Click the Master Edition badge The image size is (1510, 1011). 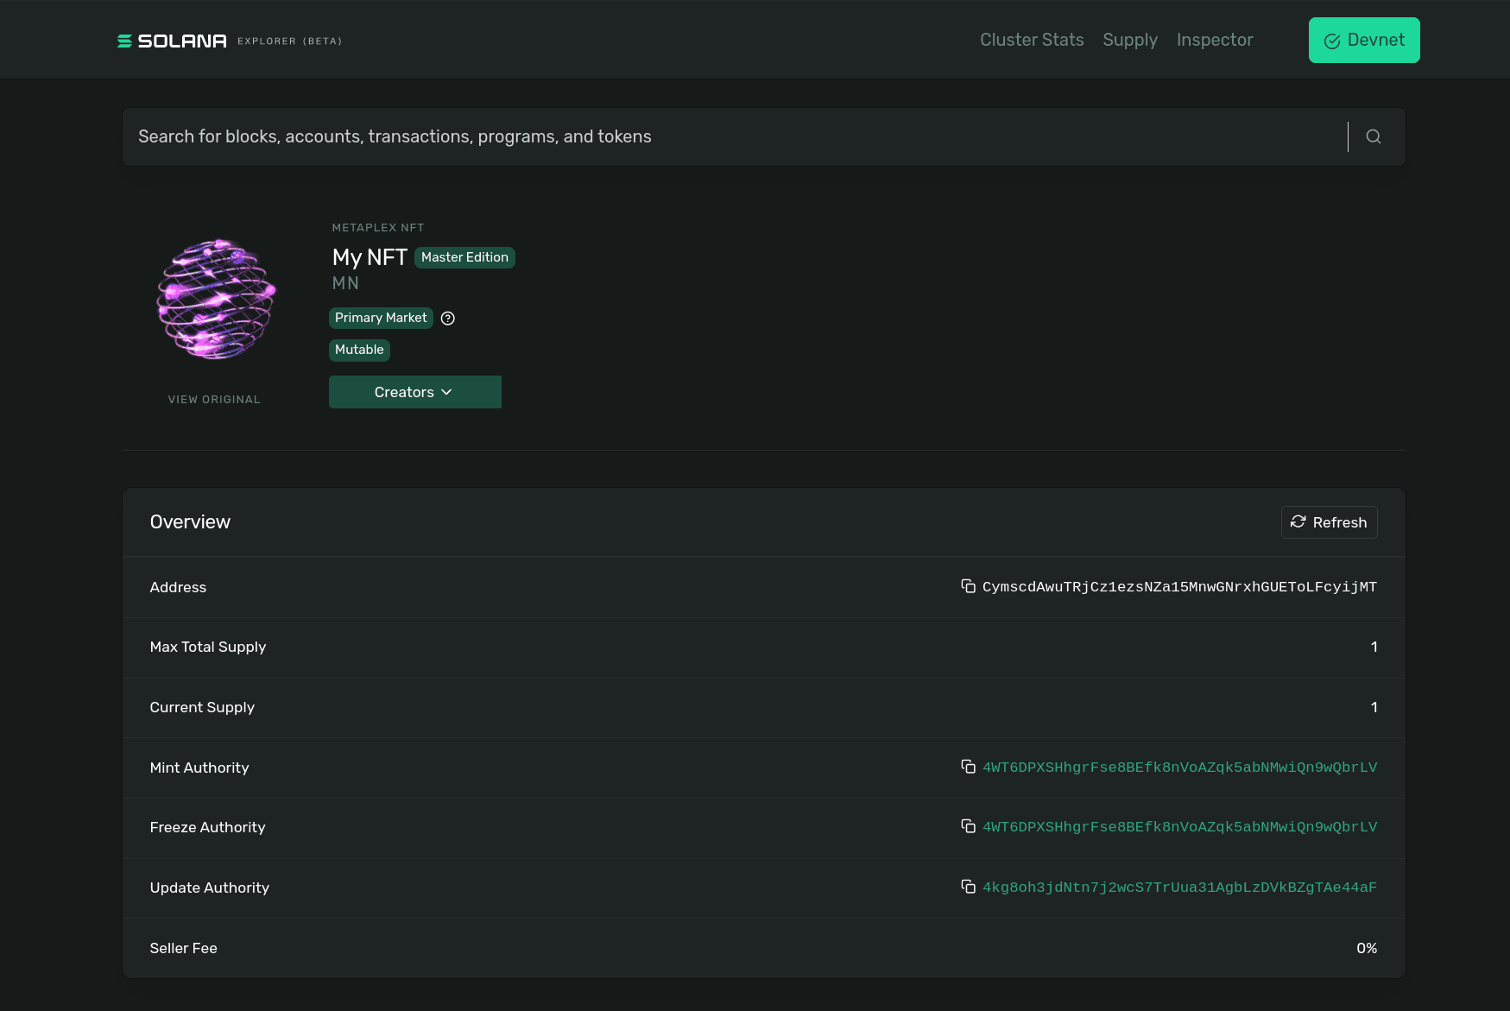pyautogui.click(x=464, y=256)
